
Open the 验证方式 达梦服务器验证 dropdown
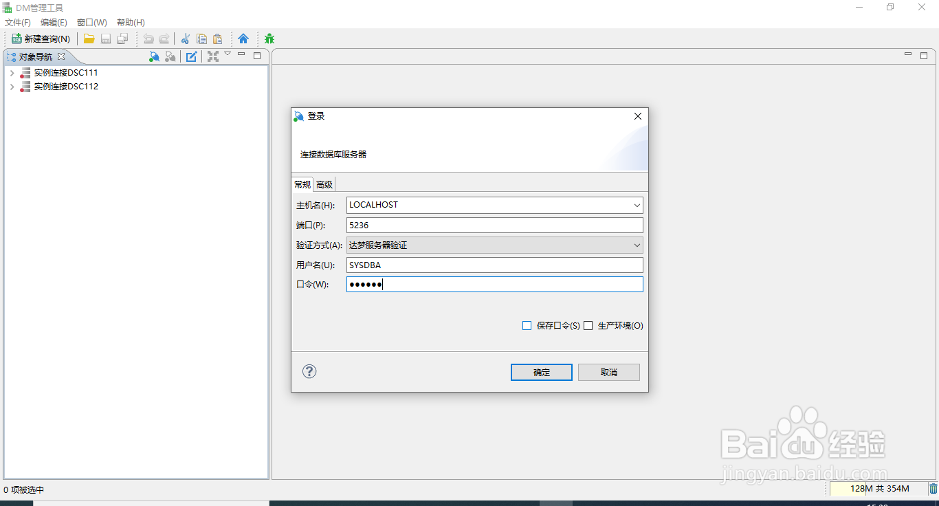(495, 245)
